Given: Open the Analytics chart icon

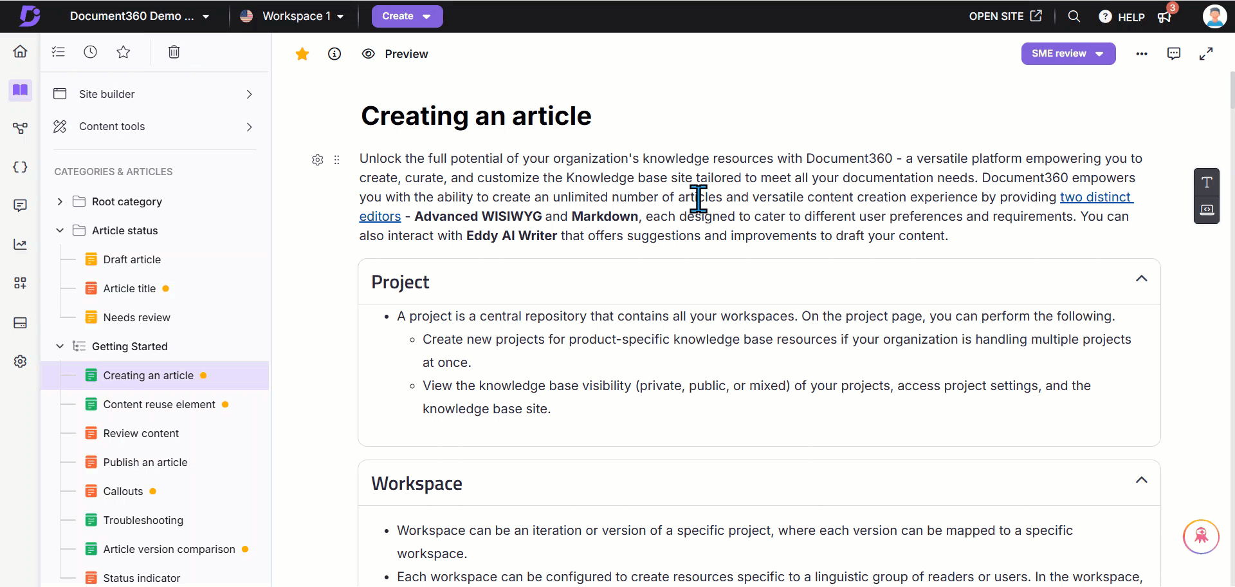Looking at the screenshot, I should 21,245.
